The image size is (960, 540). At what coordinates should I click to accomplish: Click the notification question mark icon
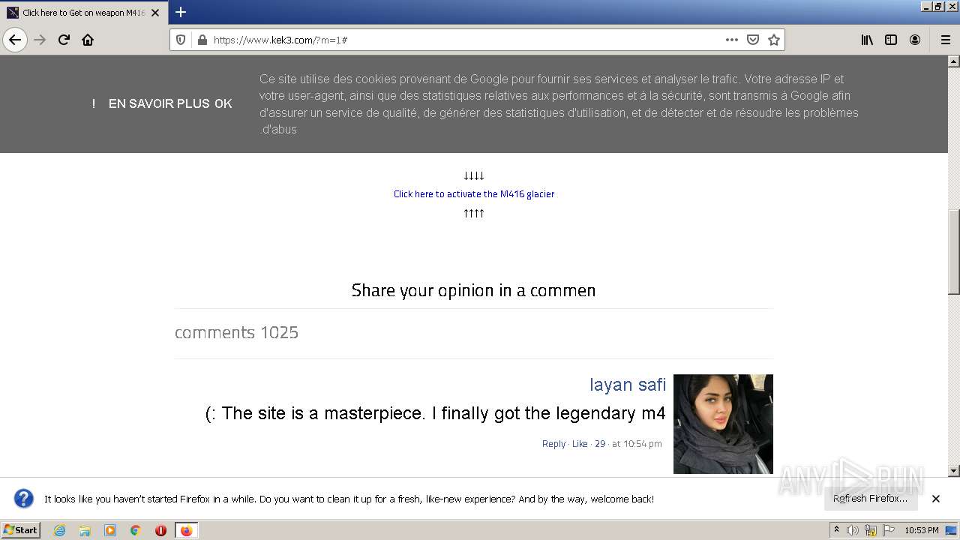click(x=24, y=499)
